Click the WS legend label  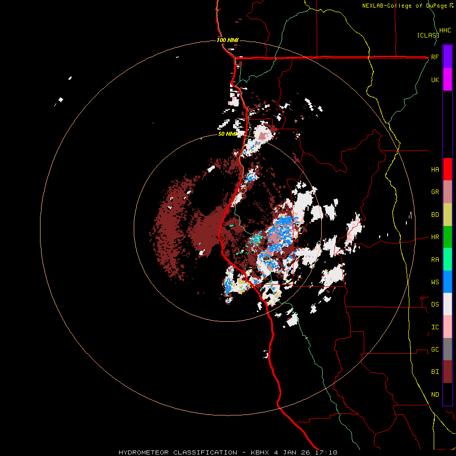click(x=435, y=282)
